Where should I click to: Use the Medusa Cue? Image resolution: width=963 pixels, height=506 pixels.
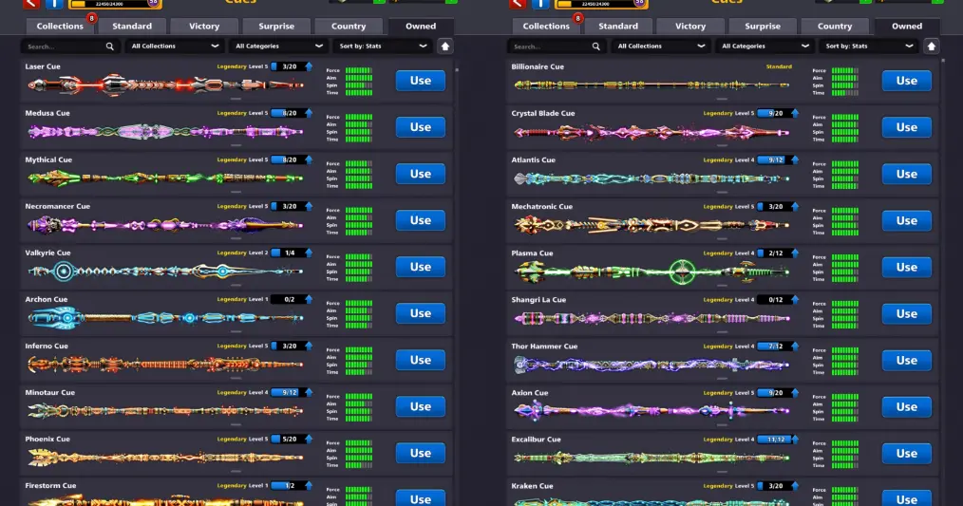tap(421, 127)
